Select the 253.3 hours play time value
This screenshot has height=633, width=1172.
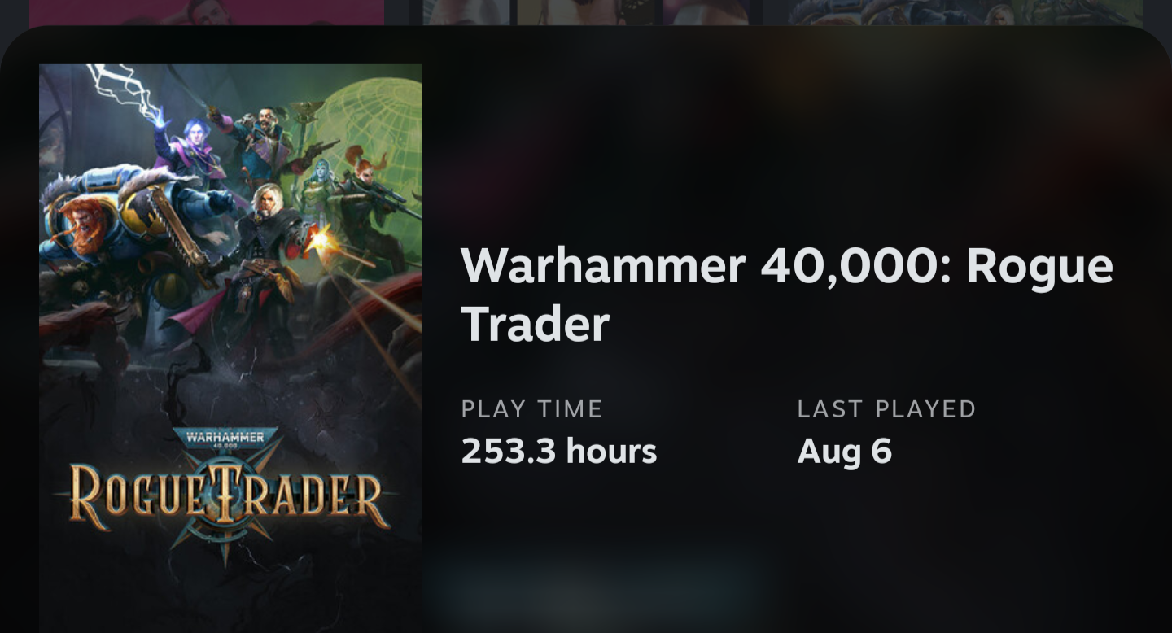[x=558, y=451]
